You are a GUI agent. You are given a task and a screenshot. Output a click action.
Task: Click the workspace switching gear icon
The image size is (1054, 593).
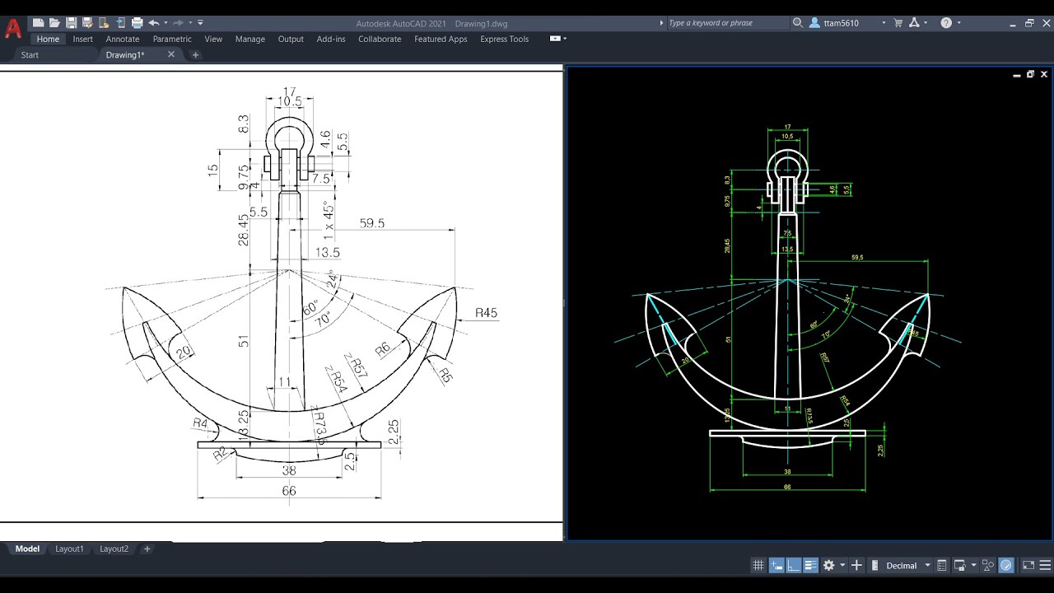[x=828, y=565]
